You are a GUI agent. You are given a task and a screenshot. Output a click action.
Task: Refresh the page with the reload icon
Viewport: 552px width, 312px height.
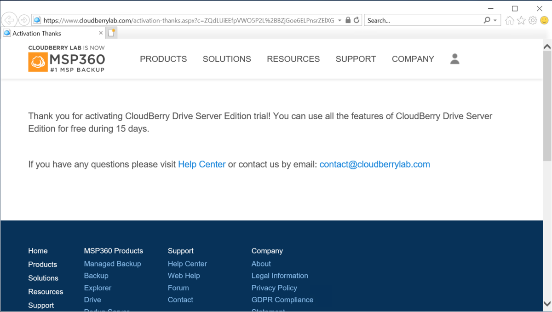356,20
